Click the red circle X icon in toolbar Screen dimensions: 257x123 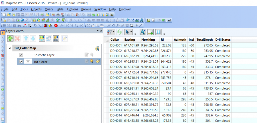(56, 25)
